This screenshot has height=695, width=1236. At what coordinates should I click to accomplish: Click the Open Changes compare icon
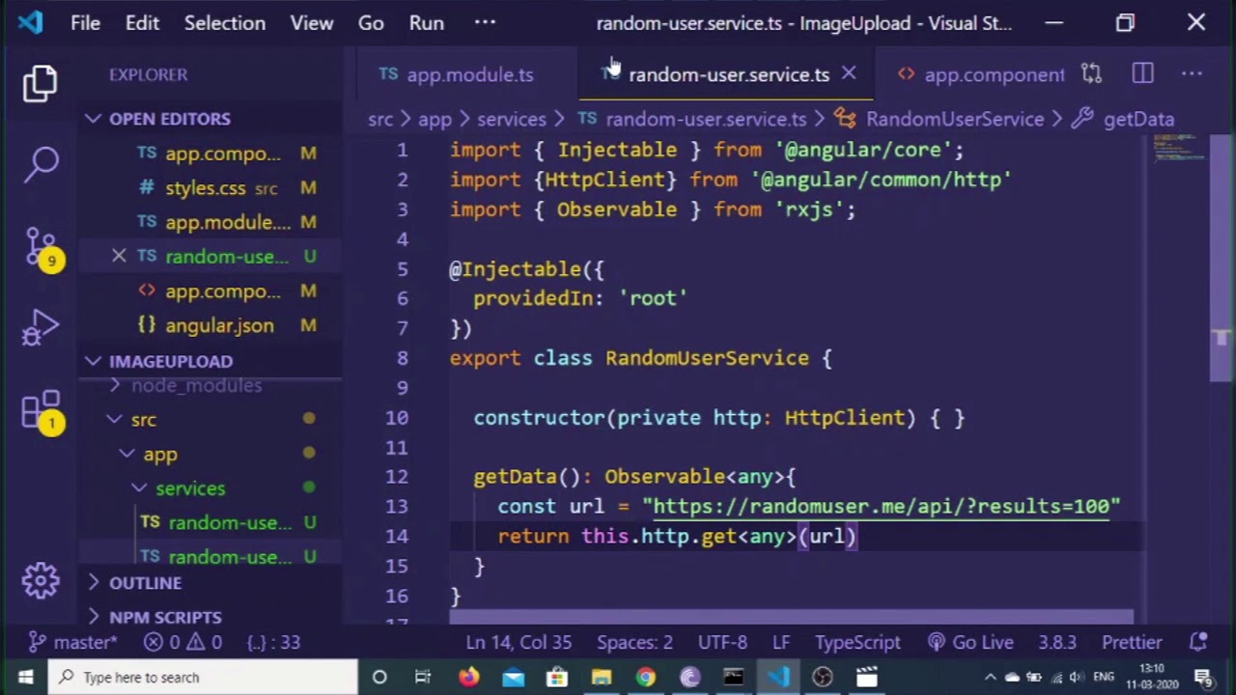click(1091, 74)
